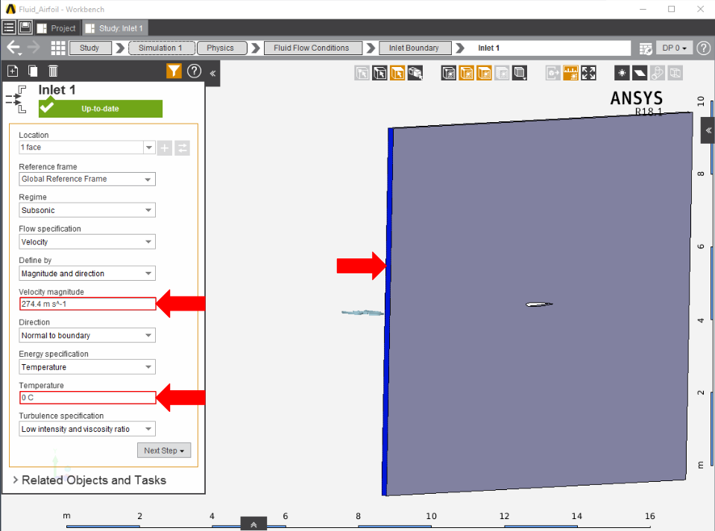
Task: Swap location selection with arrows button
Action: pos(182,148)
